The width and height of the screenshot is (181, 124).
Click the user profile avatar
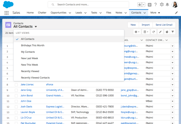(175, 5)
